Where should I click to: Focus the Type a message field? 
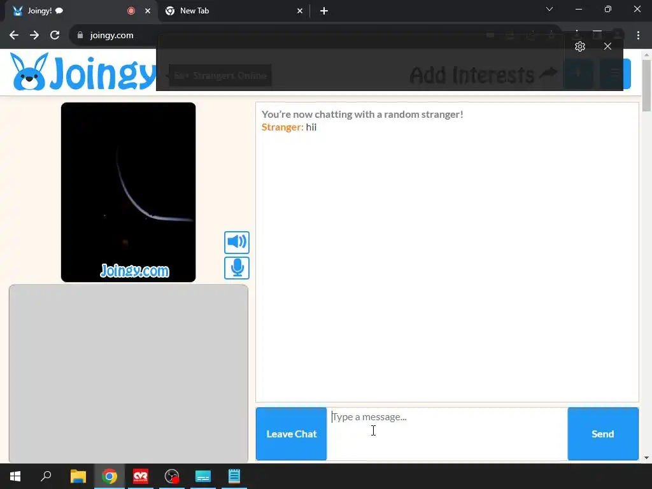click(447, 434)
